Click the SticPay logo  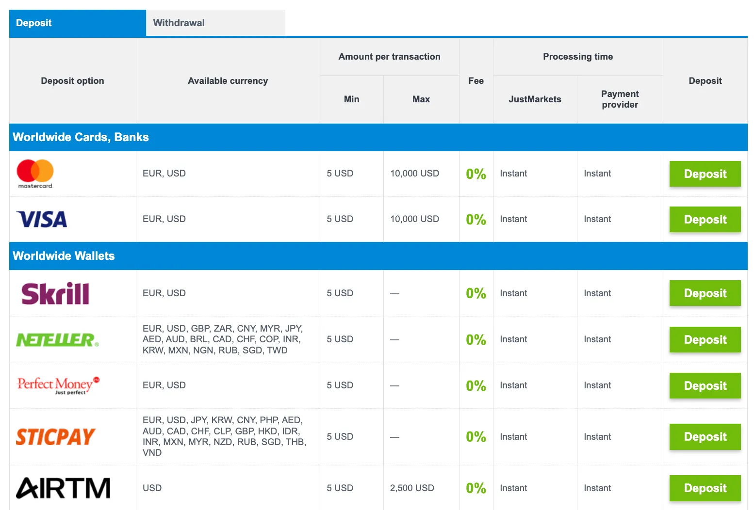tap(56, 437)
